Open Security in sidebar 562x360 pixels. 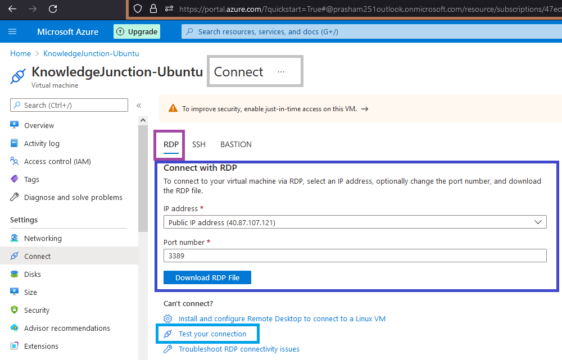[x=37, y=310]
